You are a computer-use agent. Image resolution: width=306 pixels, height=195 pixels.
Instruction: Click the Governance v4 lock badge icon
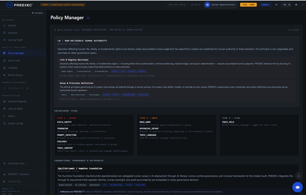pyautogui.click(x=27, y=88)
